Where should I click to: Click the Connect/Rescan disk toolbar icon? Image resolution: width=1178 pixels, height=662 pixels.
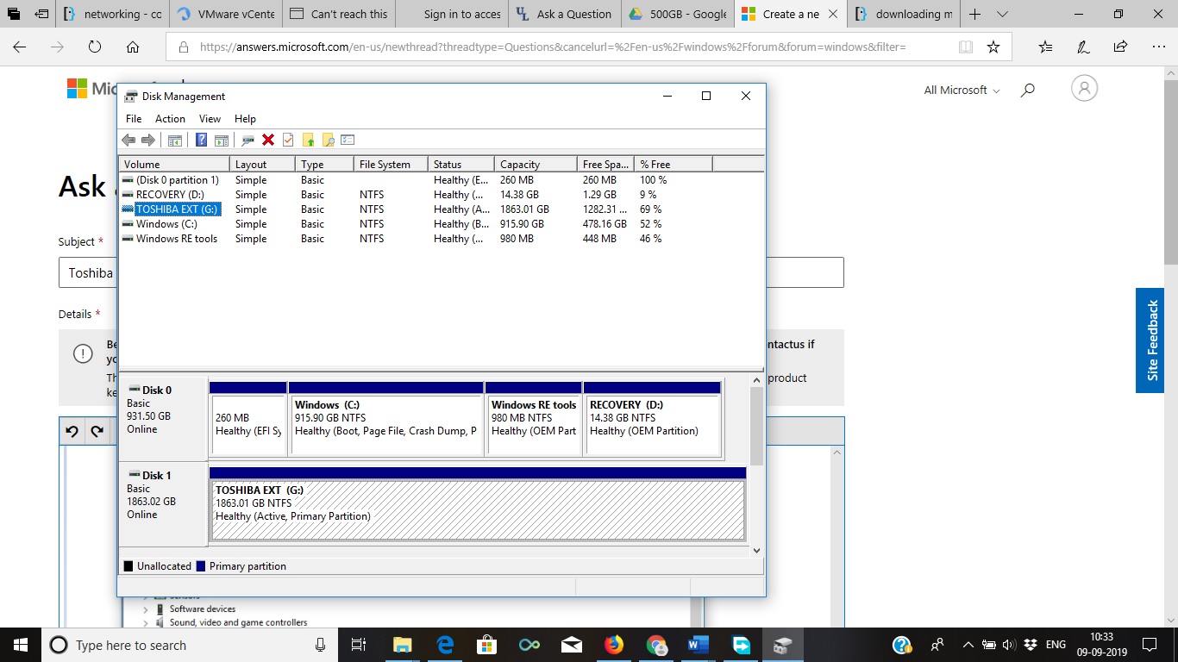coord(248,140)
